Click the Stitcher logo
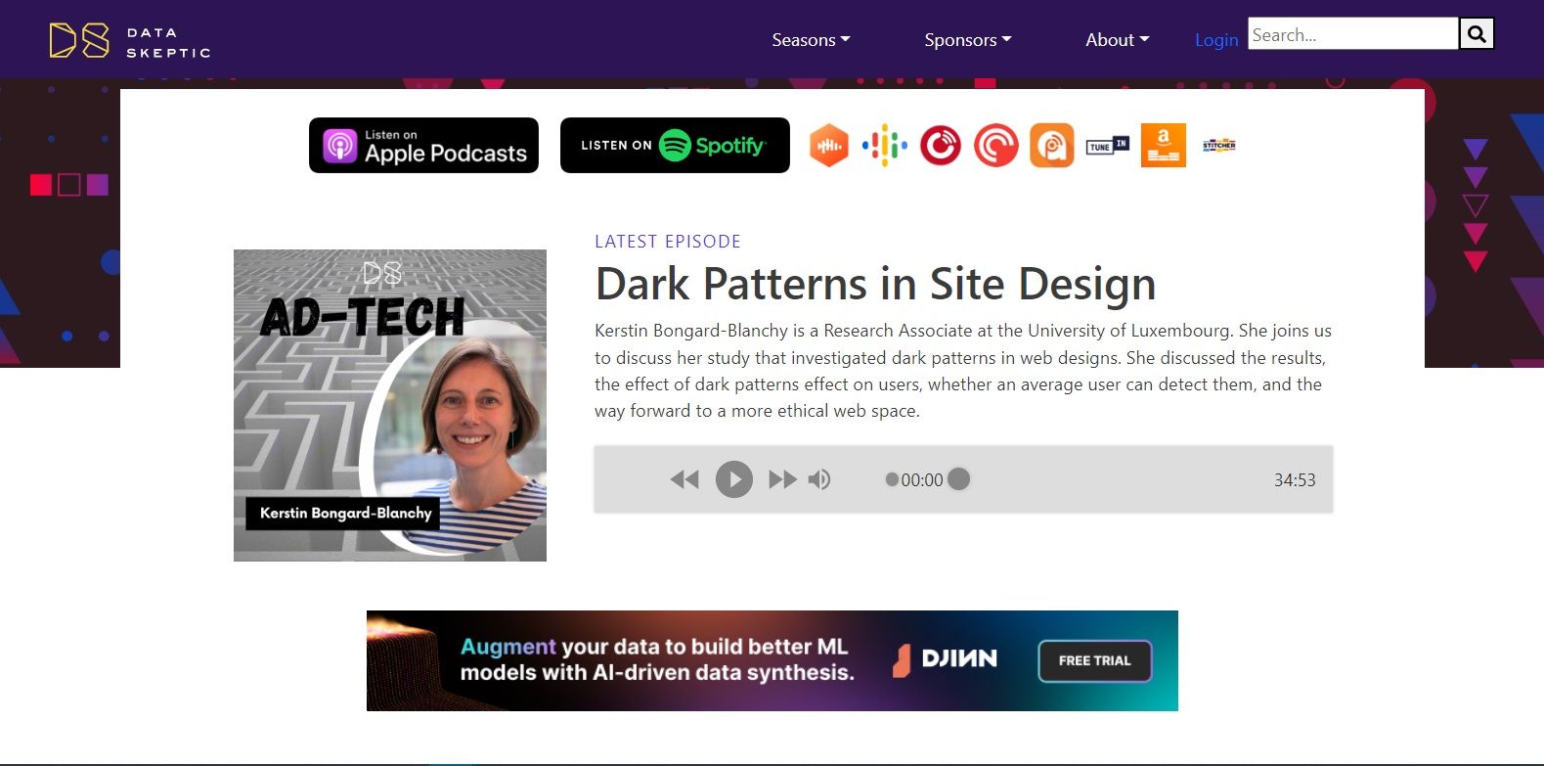1544x766 pixels. click(x=1218, y=146)
